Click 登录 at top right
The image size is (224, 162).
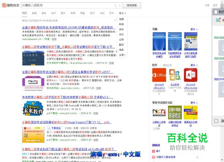point(215,5)
